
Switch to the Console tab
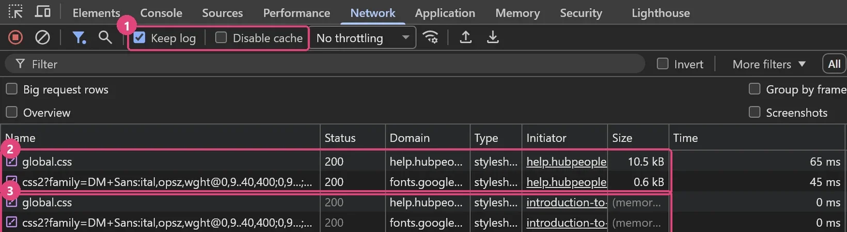click(161, 13)
